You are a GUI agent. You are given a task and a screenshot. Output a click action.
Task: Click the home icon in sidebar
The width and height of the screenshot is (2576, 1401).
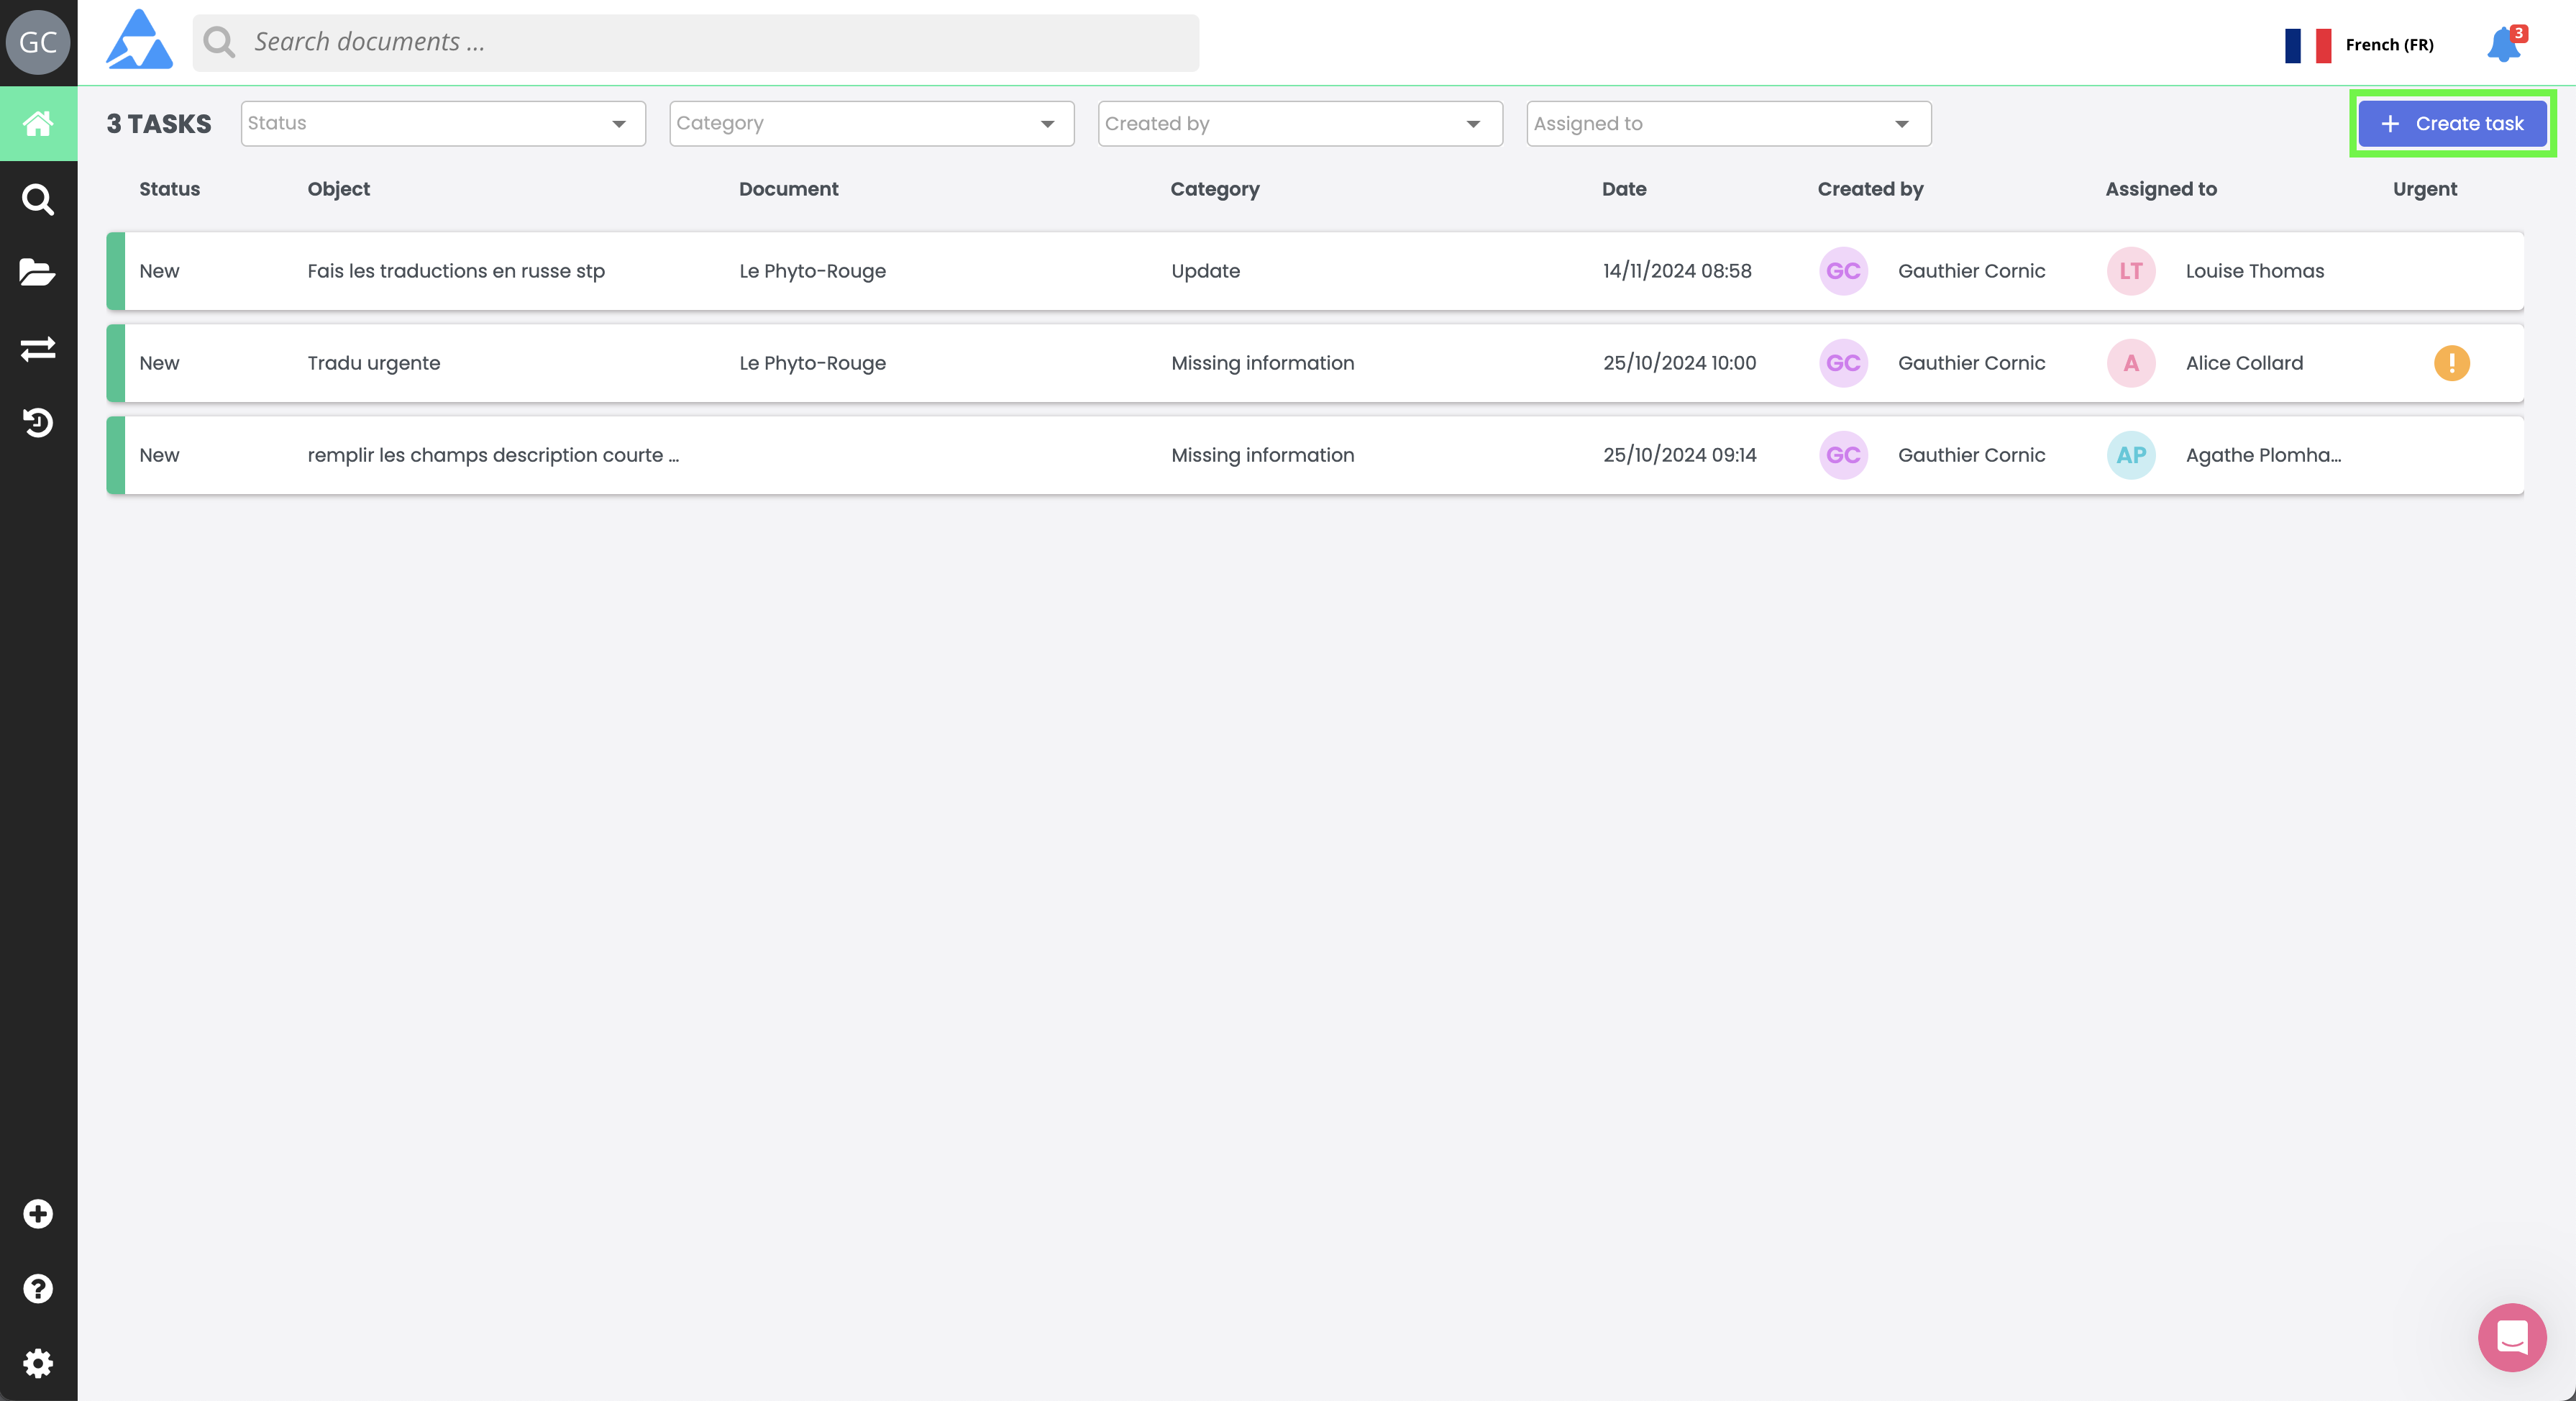pyautogui.click(x=38, y=124)
